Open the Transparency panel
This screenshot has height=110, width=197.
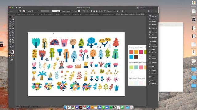coord(153,59)
